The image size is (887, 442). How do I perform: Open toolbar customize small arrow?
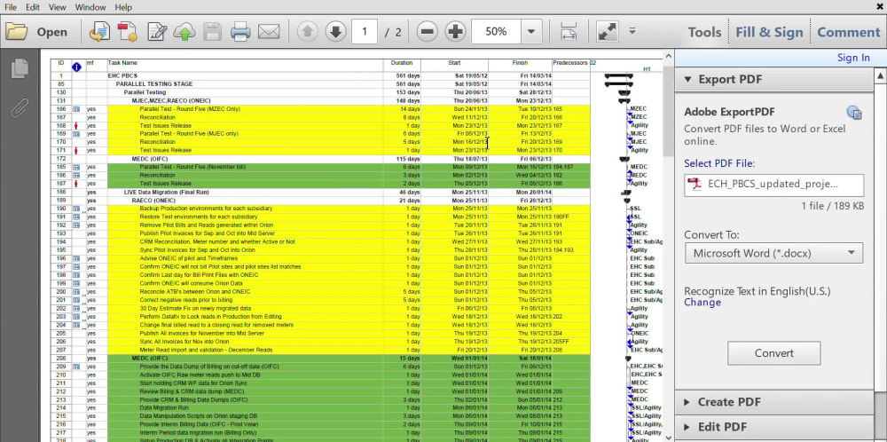click(632, 30)
